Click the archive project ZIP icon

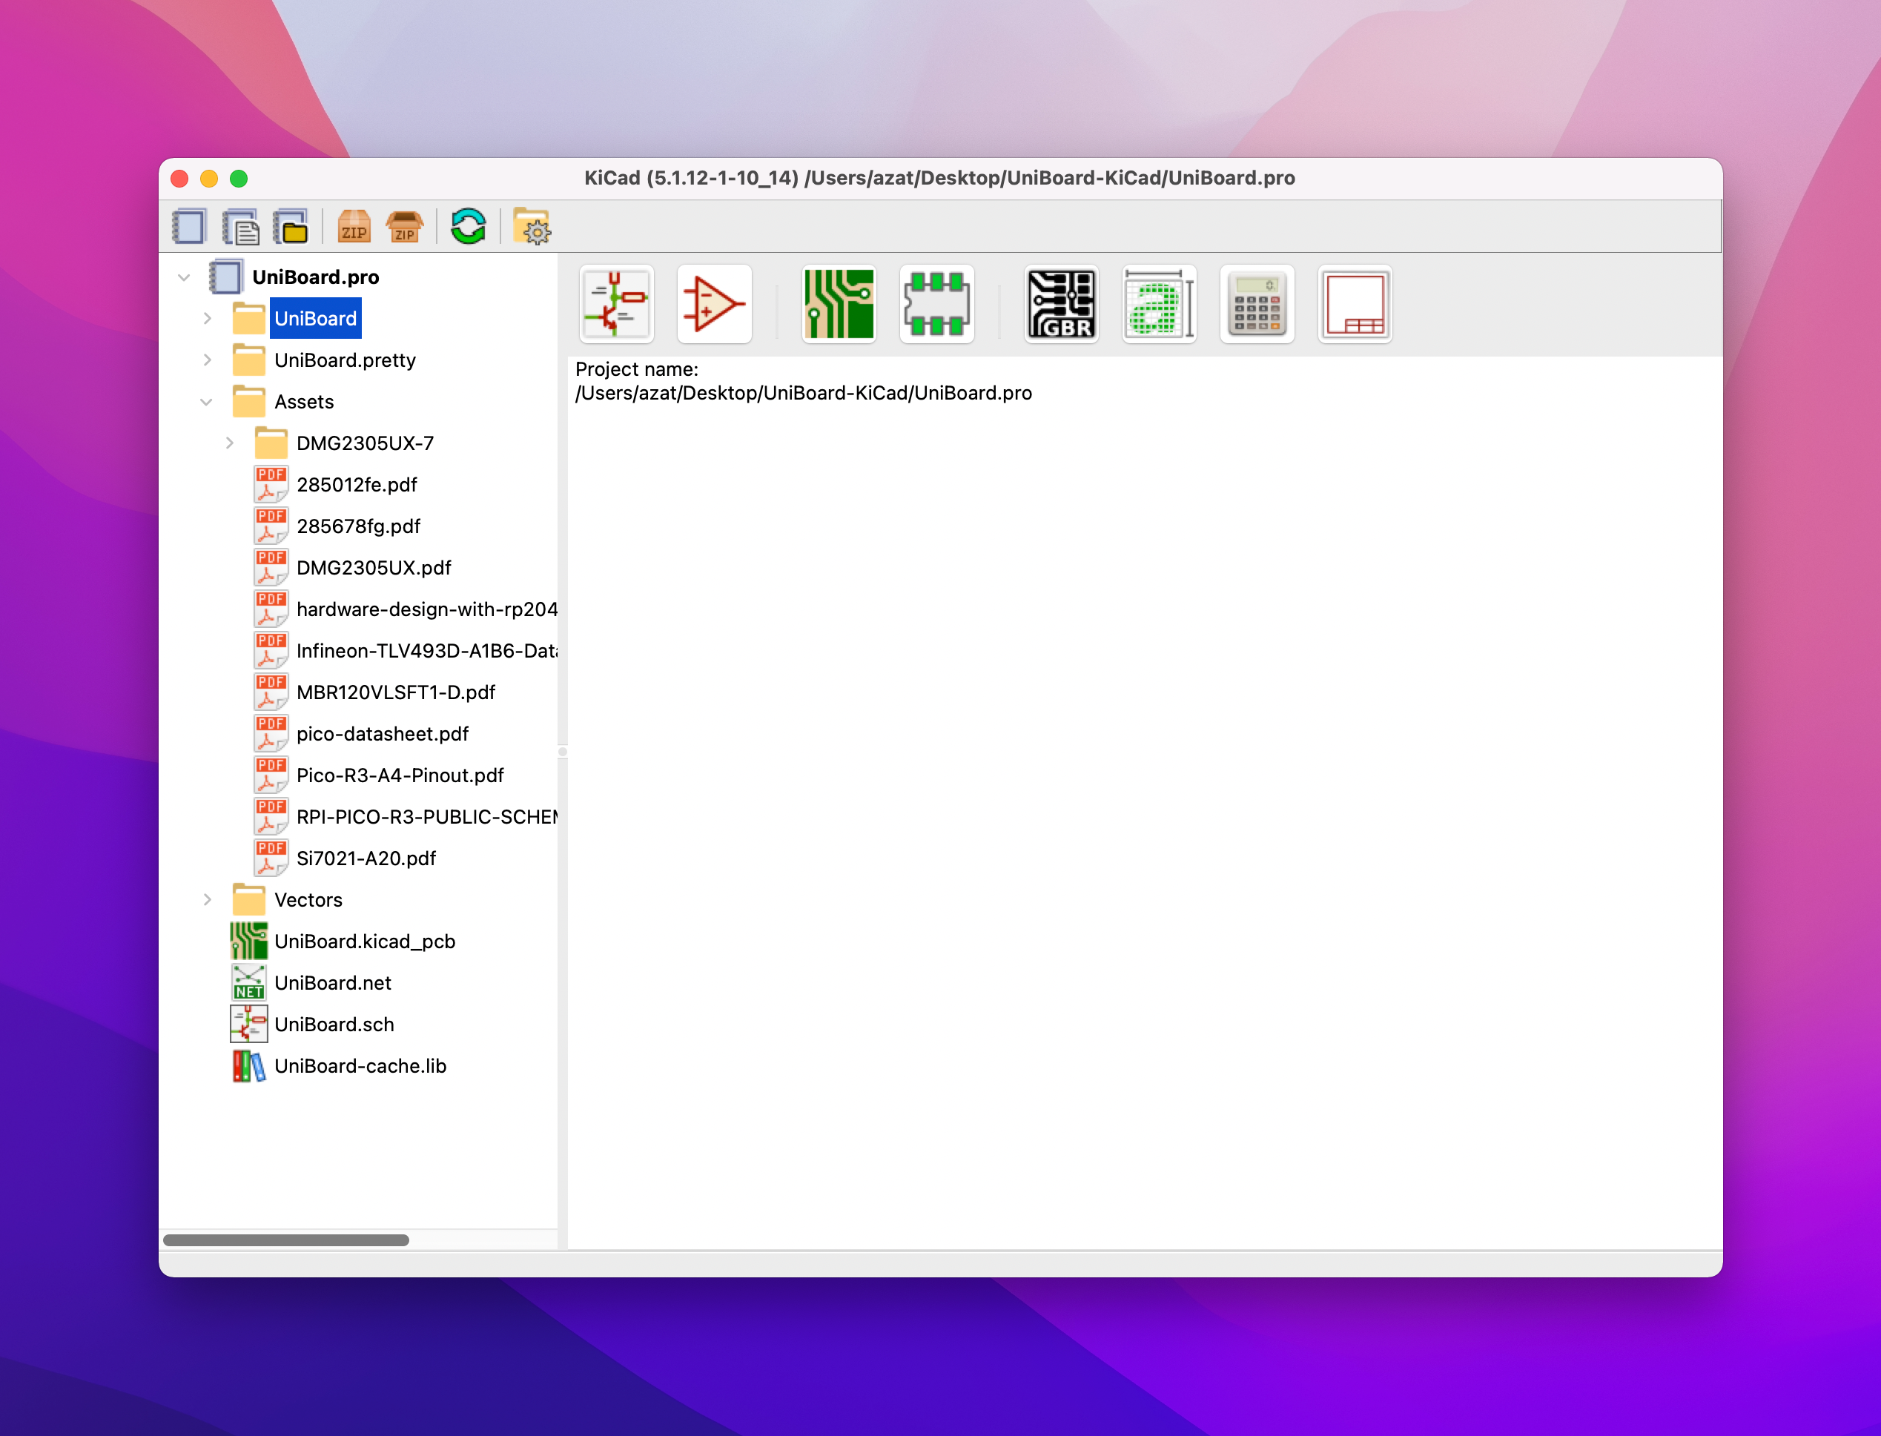(354, 228)
